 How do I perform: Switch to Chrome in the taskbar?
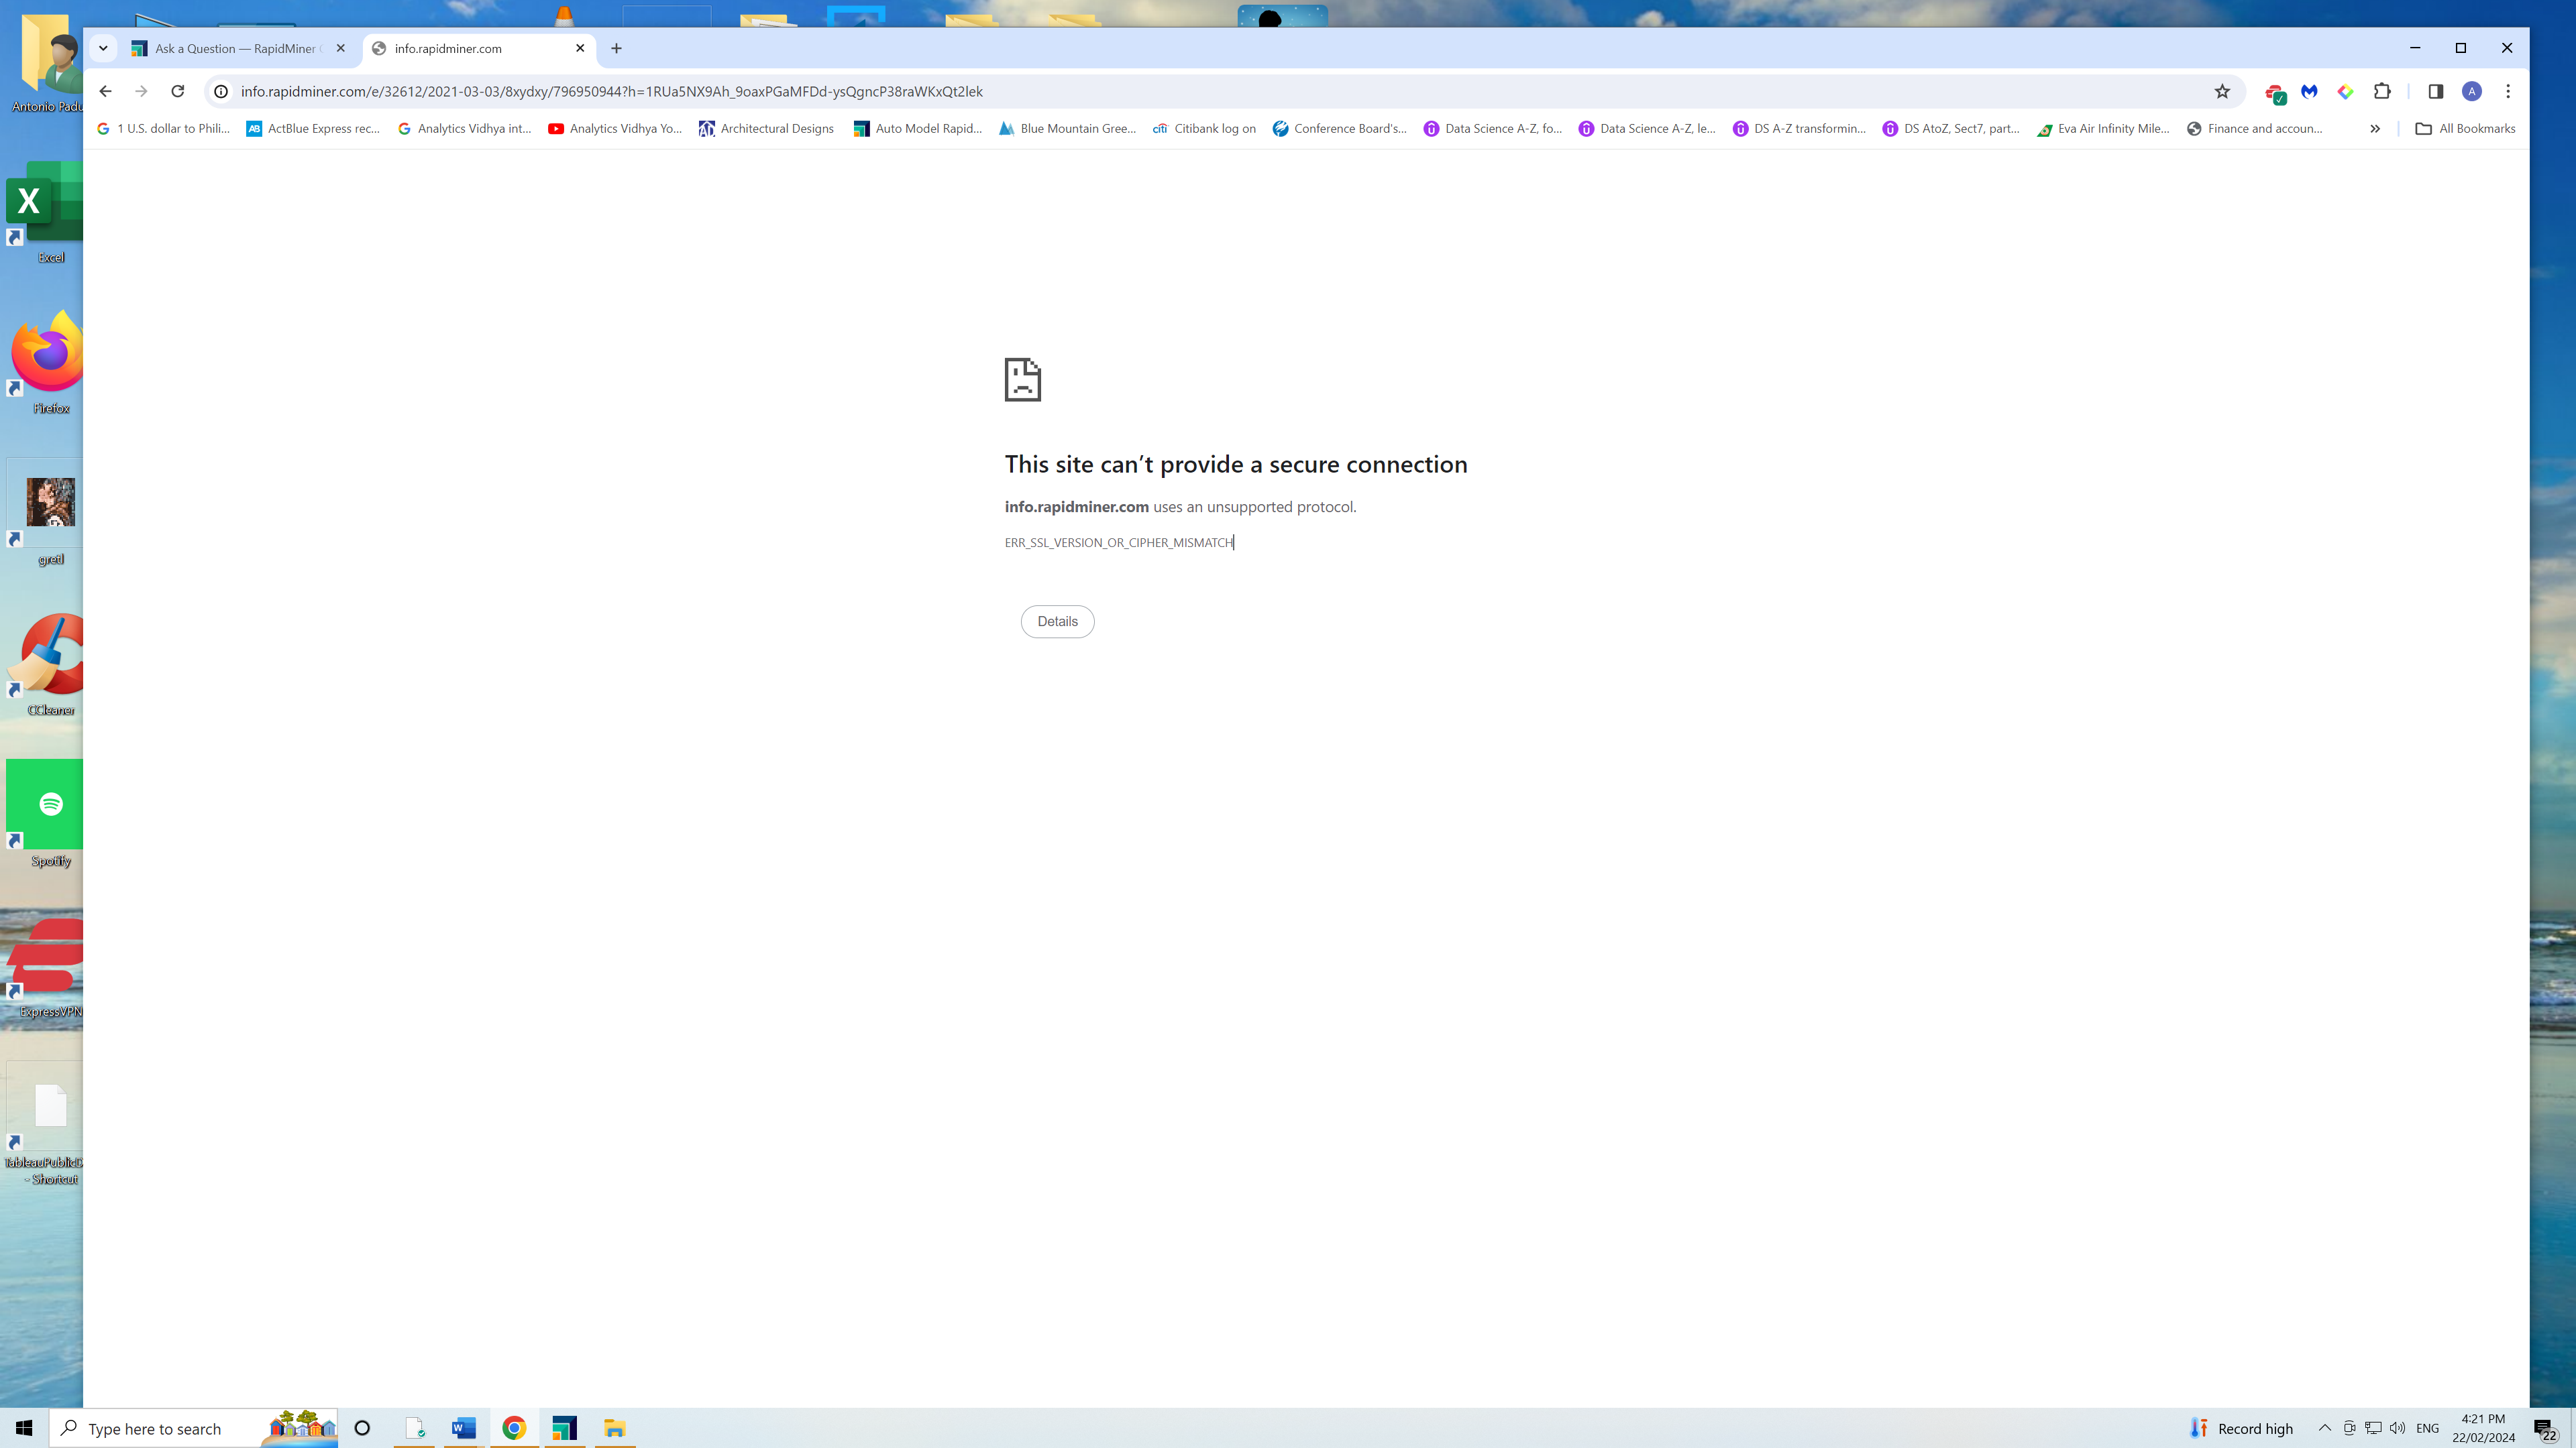[514, 1428]
